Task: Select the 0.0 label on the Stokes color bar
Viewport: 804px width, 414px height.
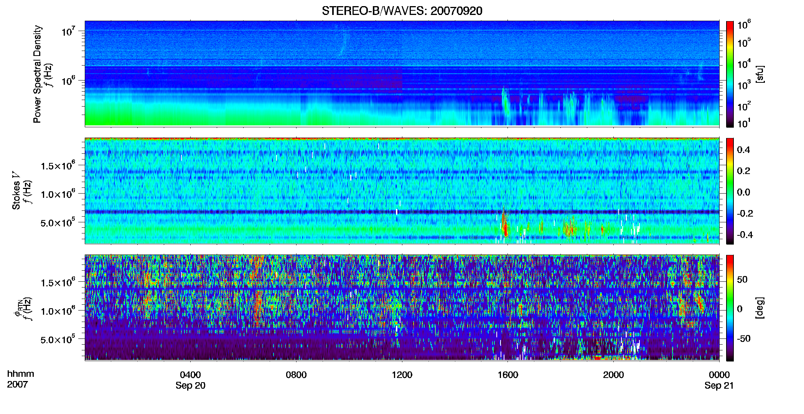Action: click(743, 192)
